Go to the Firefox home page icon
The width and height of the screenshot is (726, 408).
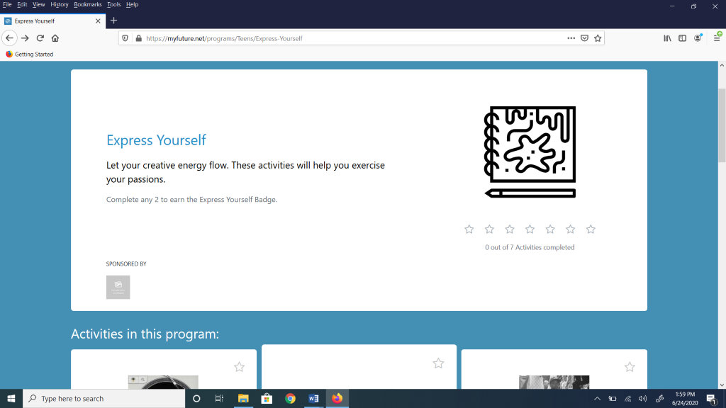point(55,38)
